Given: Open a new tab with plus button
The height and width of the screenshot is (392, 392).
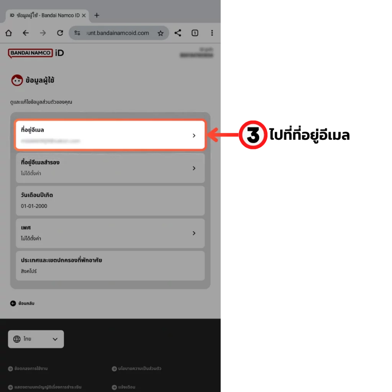Looking at the screenshot, I should [x=96, y=15].
